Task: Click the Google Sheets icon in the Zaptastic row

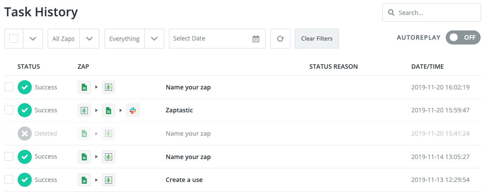Action: coord(108,110)
